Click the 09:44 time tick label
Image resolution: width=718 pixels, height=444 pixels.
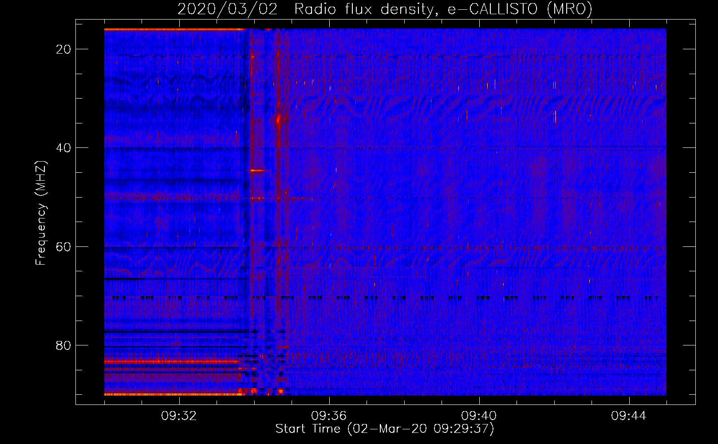point(629,416)
